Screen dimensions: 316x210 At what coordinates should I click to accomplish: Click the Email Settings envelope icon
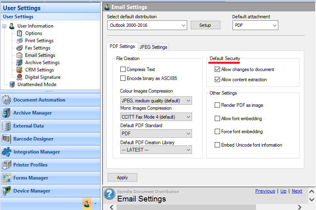point(19,55)
